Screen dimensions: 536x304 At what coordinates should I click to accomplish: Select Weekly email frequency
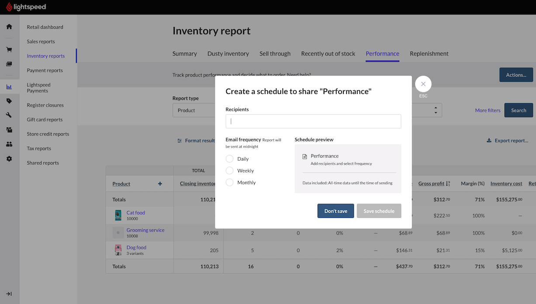click(230, 171)
